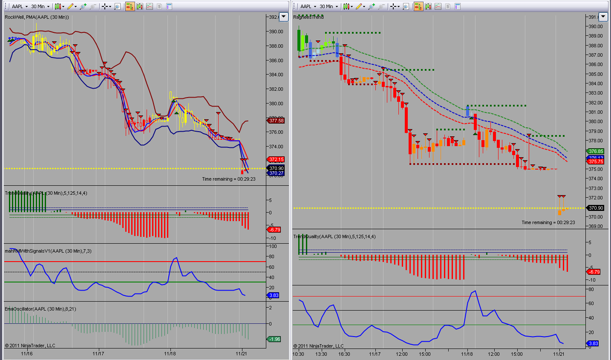Screen dimensions: 611x360
Task: Select the right chart TrendQuality indicator label
Action: tap(334, 236)
